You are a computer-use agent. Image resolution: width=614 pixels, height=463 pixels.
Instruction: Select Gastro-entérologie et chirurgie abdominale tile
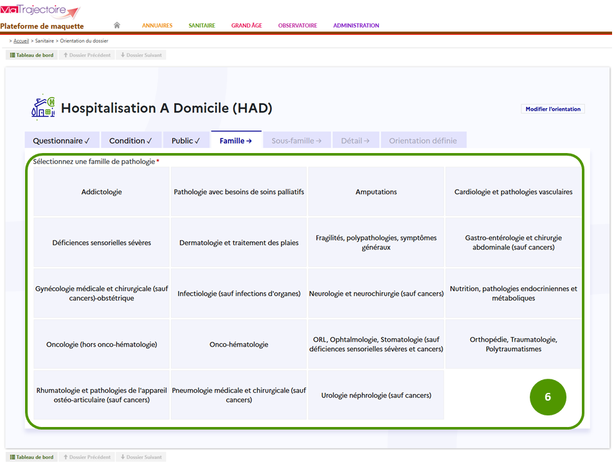[513, 242]
